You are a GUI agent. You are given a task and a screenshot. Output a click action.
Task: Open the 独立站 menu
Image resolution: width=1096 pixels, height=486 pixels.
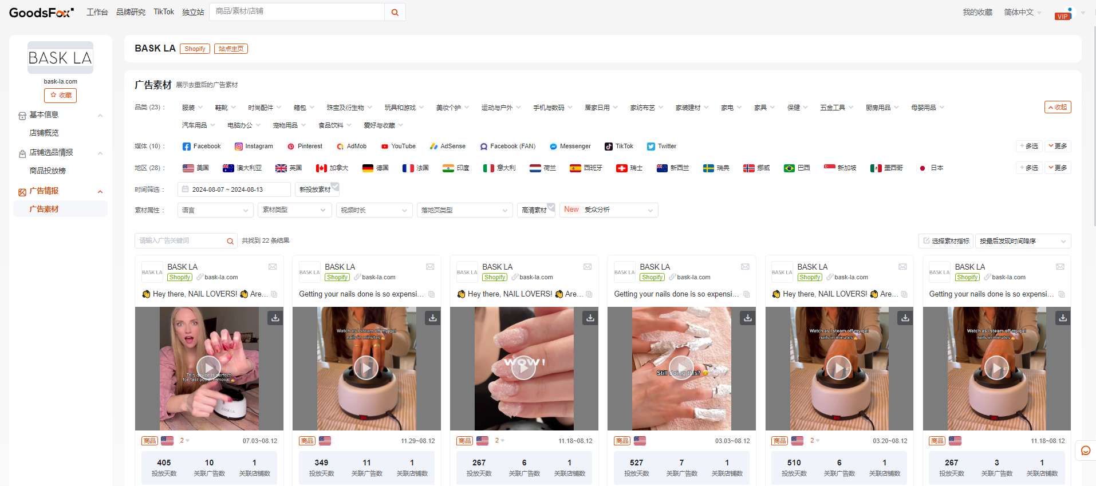[x=193, y=12]
